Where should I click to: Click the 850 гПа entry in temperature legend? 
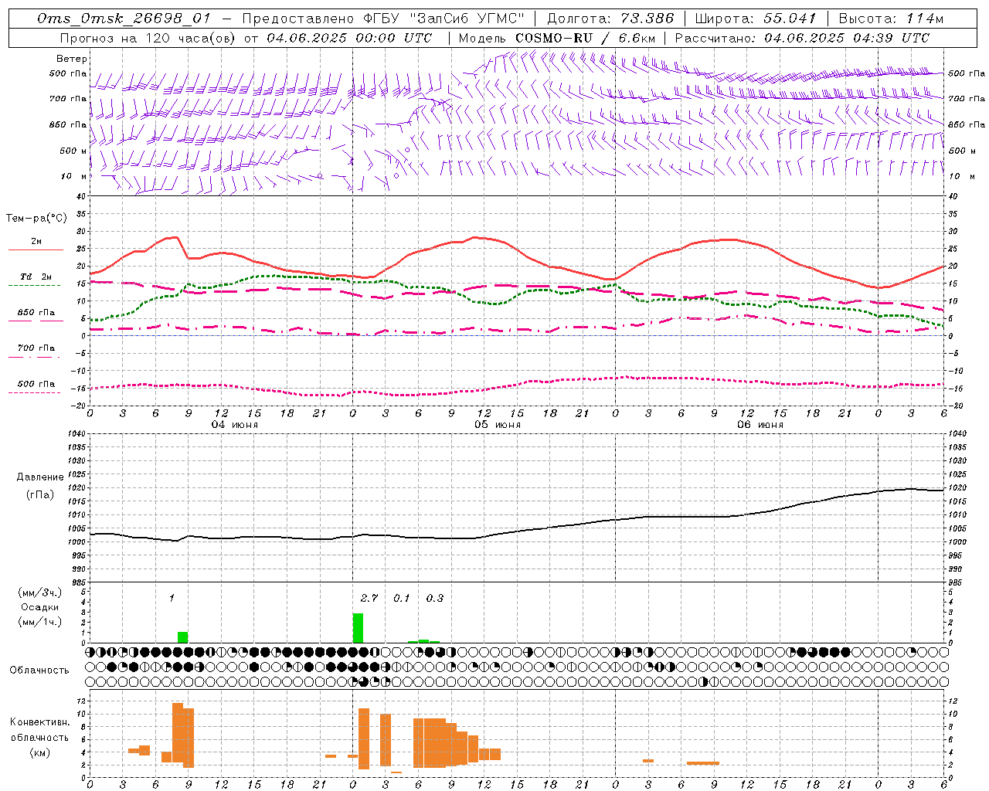click(36, 313)
